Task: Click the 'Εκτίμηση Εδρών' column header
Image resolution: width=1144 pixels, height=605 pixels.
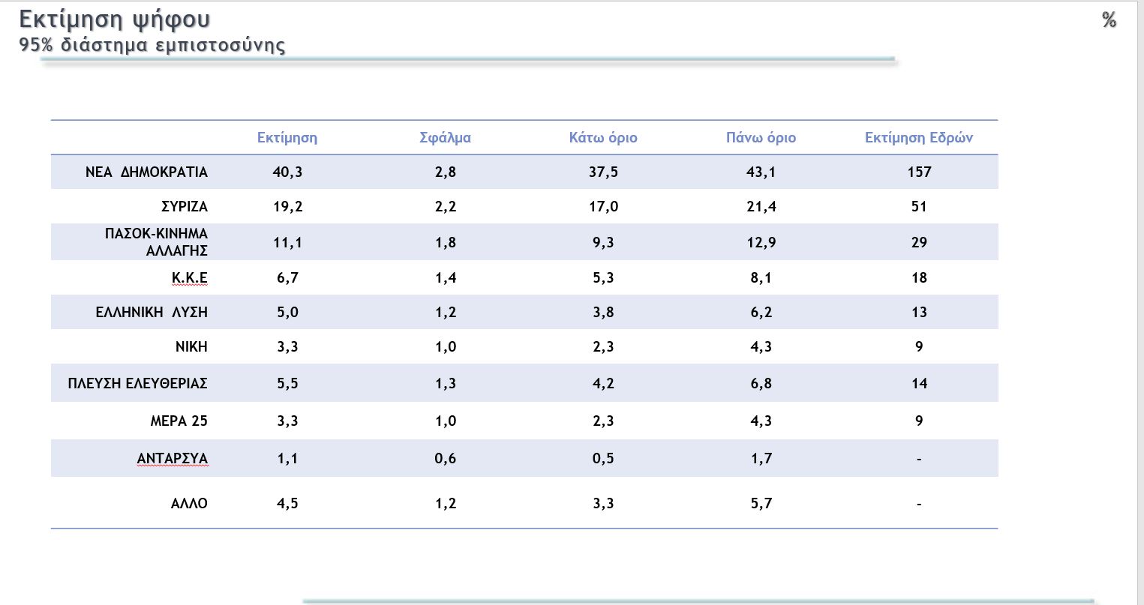Action: pyautogui.click(x=919, y=138)
